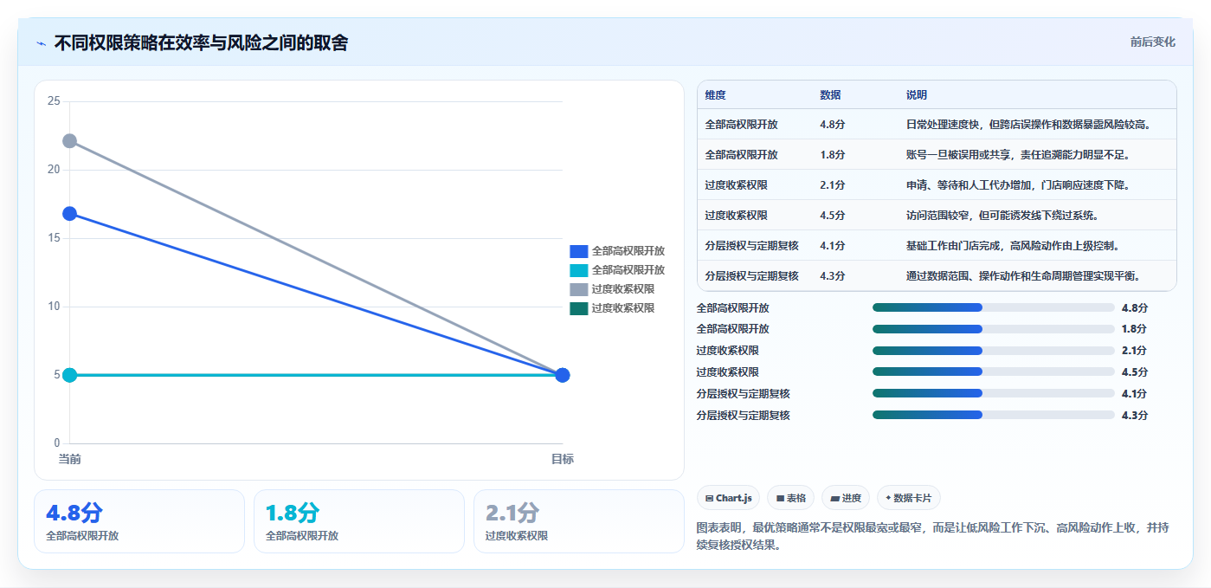Click description 日常处理速度快，但跨店误操作和数据暴露风险较高。

[1029, 125]
